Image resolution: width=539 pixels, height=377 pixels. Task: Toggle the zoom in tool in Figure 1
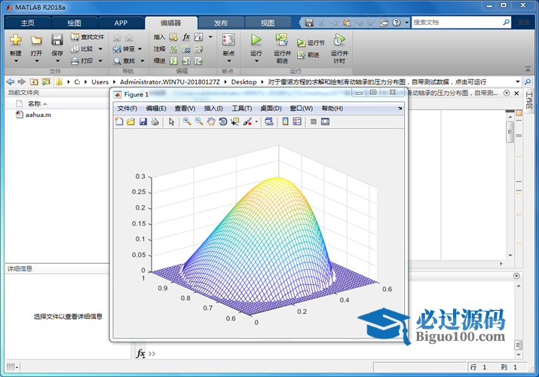(x=187, y=121)
